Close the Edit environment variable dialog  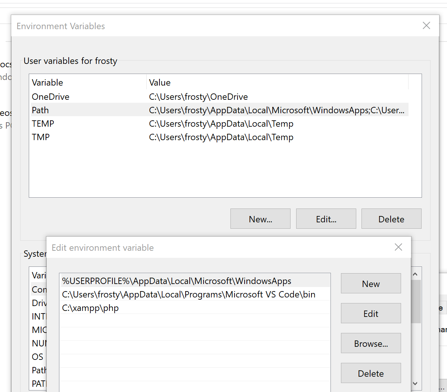click(x=398, y=247)
